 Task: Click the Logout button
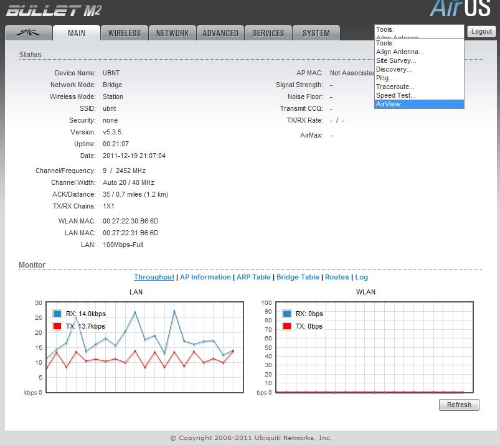point(481,31)
